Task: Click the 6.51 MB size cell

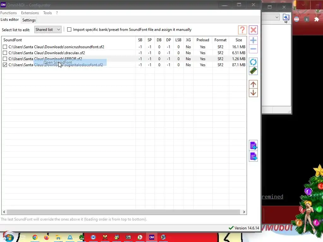Action: coord(238,53)
